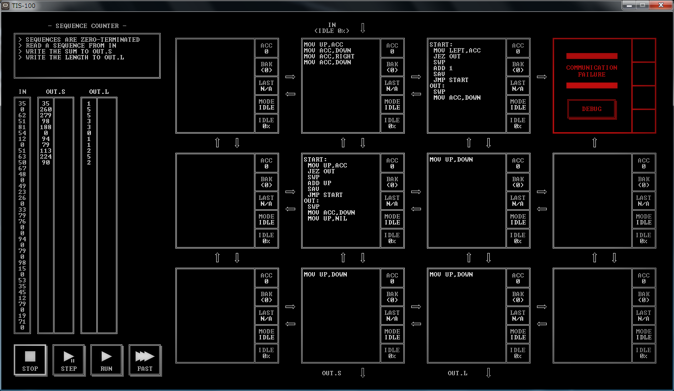Click the right arrow pointing into the Communication Failure node
The image size is (674, 391).
click(x=542, y=77)
